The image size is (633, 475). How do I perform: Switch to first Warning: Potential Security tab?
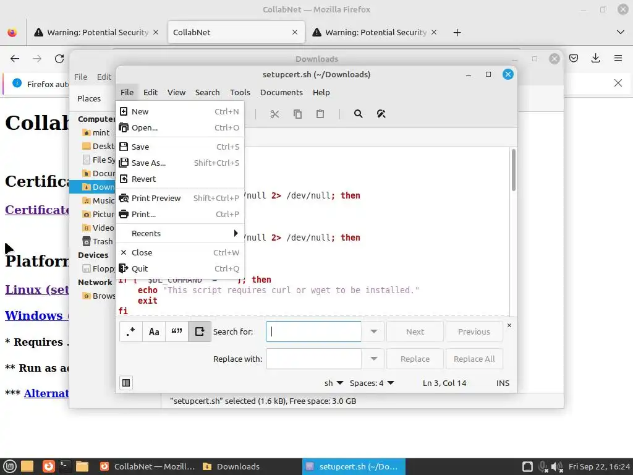point(97,32)
